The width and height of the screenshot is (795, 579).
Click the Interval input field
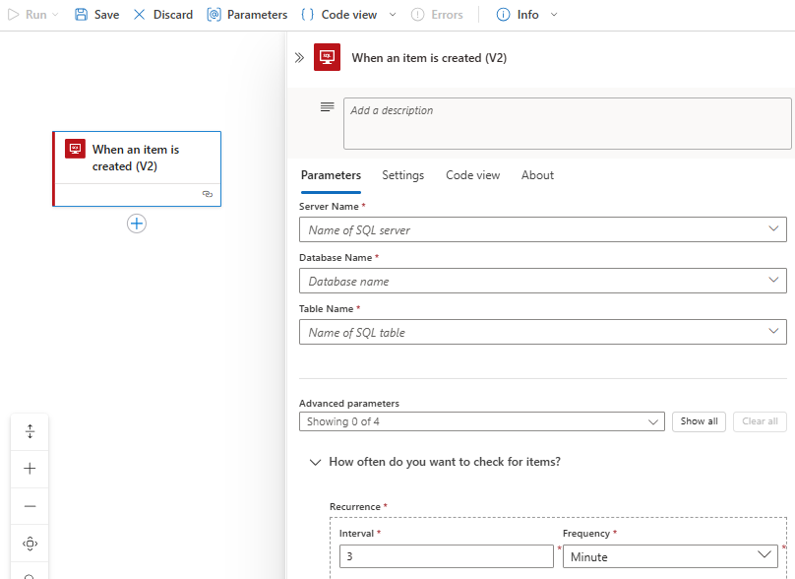(x=446, y=556)
